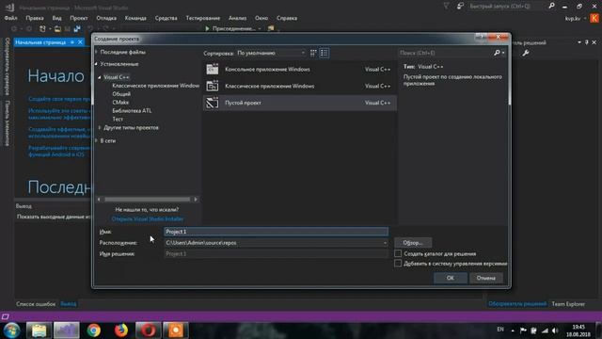Image resolution: width=602 pixels, height=339 pixels.
Task: Click the OK button in the dialog
Action: (x=451, y=278)
